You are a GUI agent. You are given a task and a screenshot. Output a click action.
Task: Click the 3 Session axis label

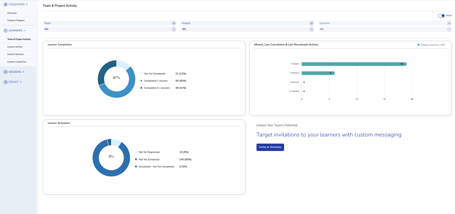pos(295,82)
